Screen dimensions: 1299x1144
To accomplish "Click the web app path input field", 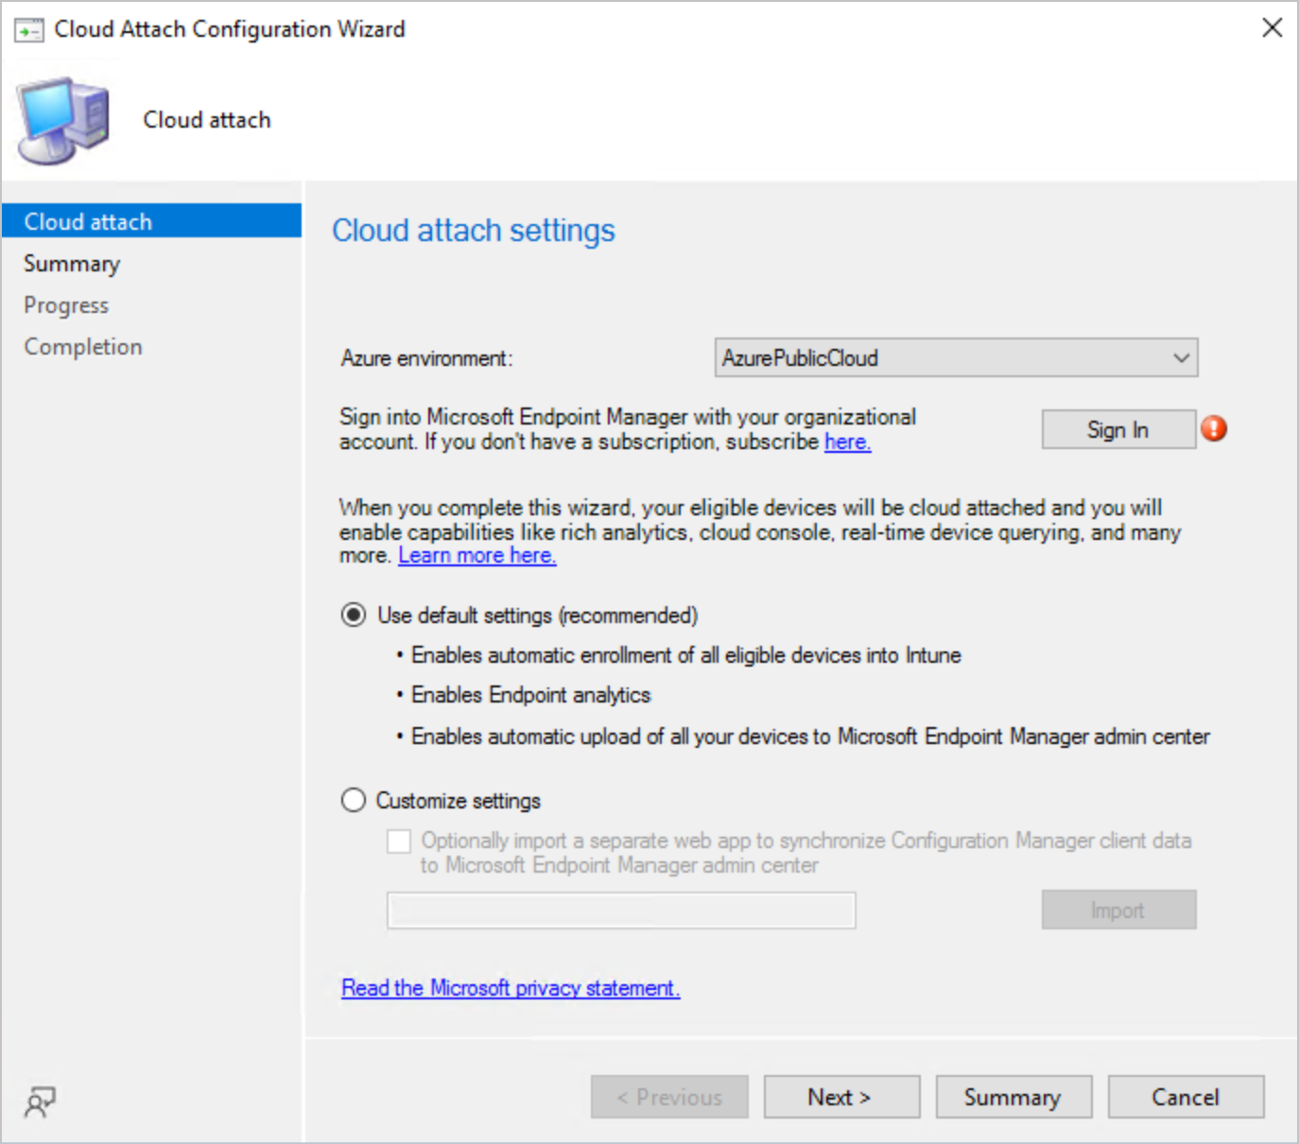I will (x=620, y=910).
